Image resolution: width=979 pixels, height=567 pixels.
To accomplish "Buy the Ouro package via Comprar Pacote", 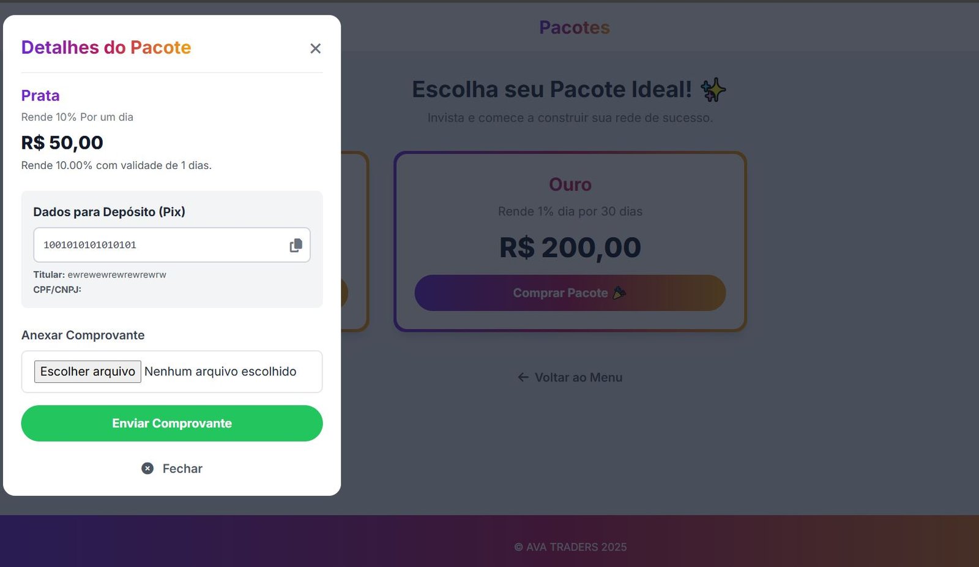I will point(560,293).
